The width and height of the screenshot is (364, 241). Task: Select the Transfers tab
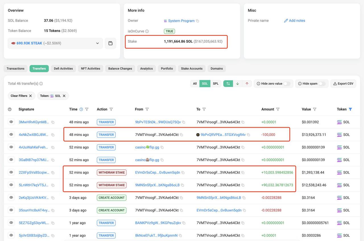[39, 68]
